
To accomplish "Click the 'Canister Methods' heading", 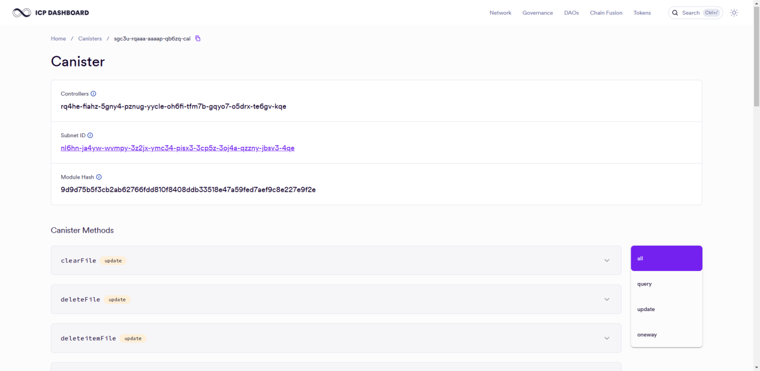I will [x=82, y=230].
